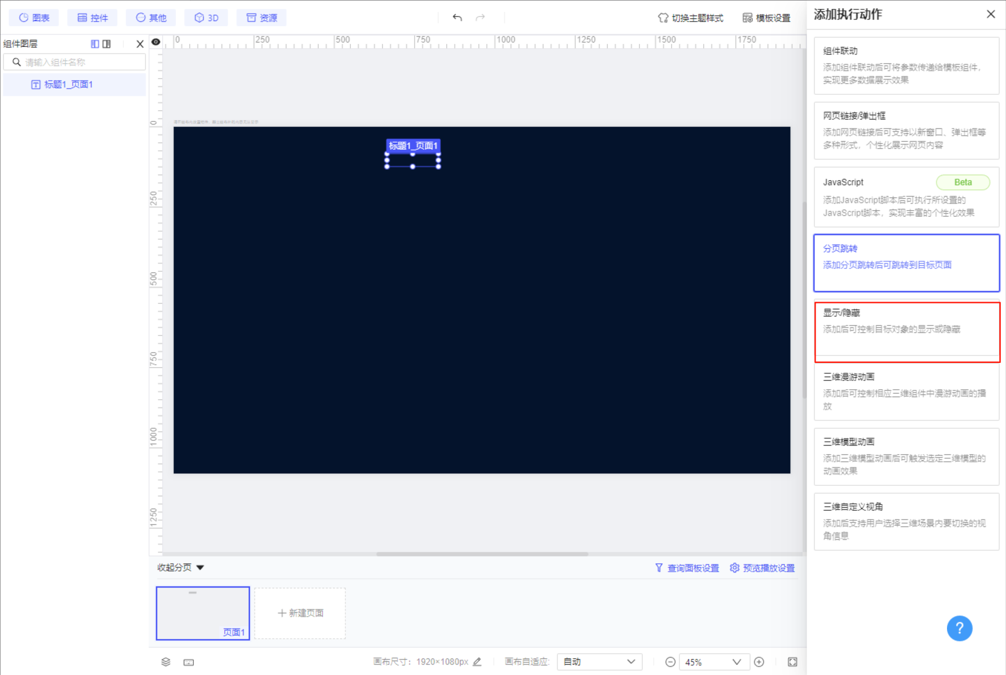This screenshot has height=675, width=1006.
Task: Choose the 显示/隐藏 action card
Action: [907, 328]
